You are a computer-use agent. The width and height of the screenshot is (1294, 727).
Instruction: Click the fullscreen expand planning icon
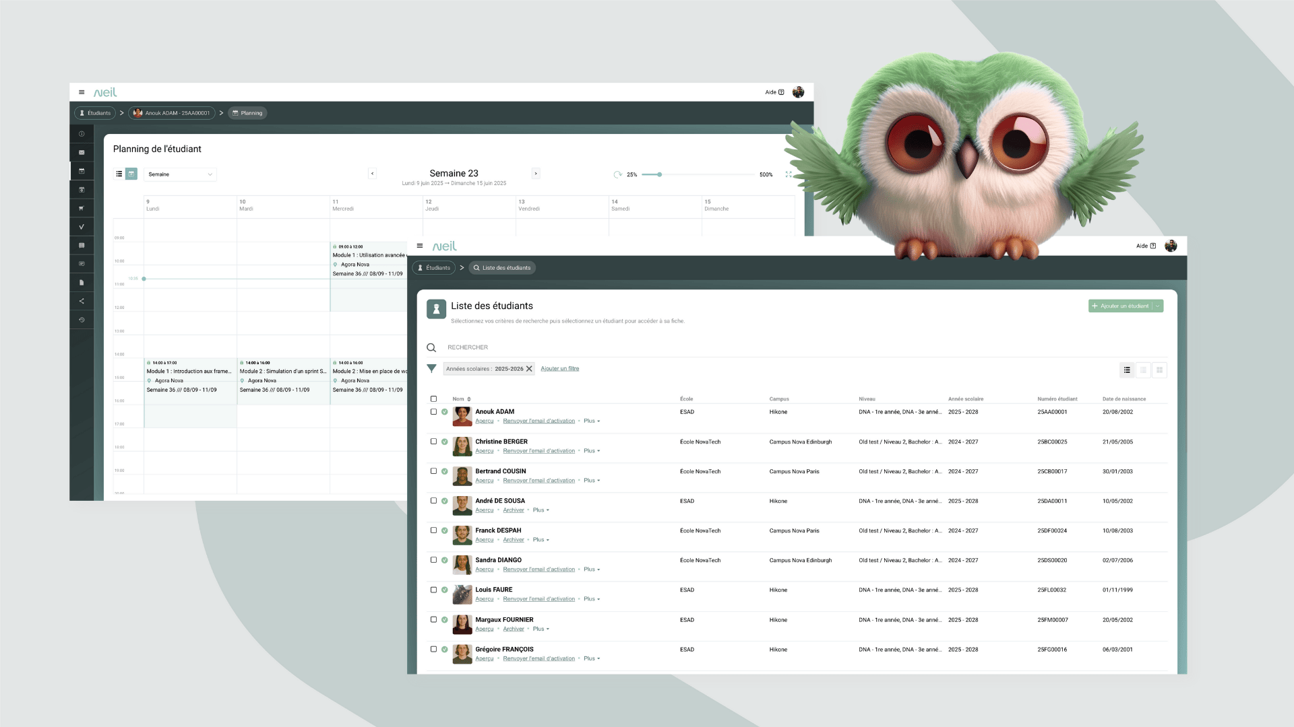click(788, 174)
